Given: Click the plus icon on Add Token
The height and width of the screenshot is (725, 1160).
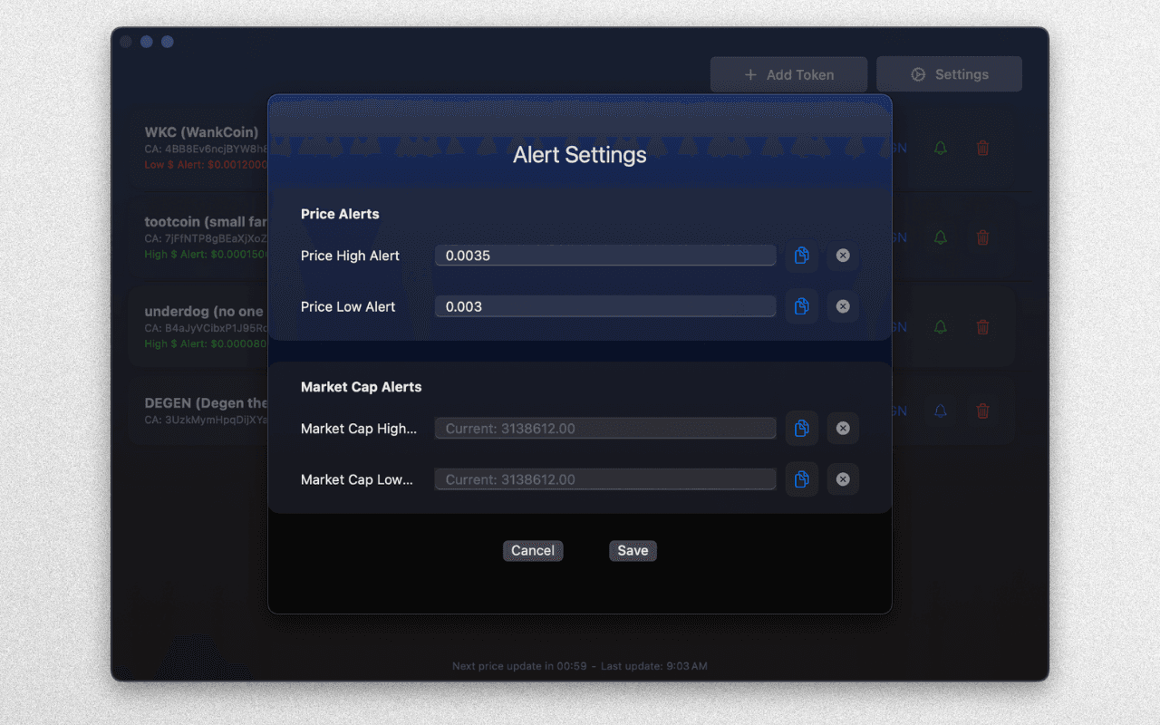Looking at the screenshot, I should (749, 73).
